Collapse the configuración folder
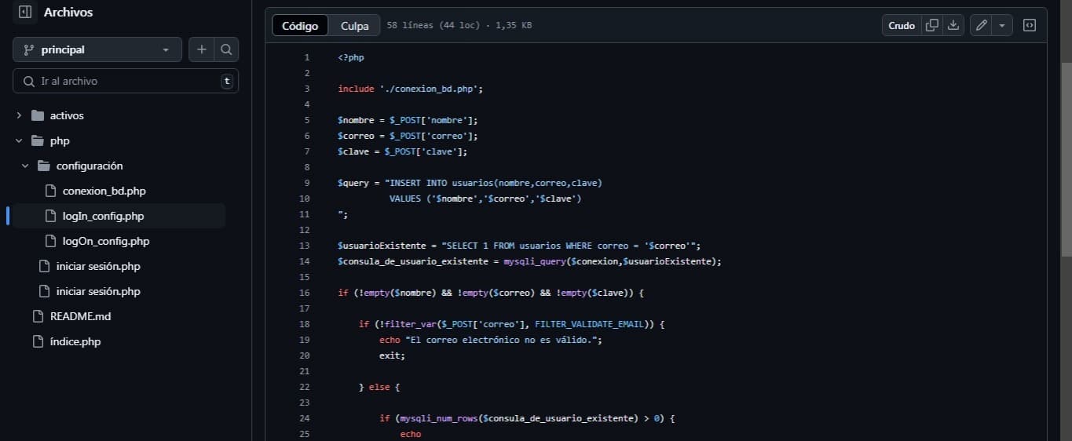Image resolution: width=1072 pixels, height=441 pixels. [x=25, y=166]
